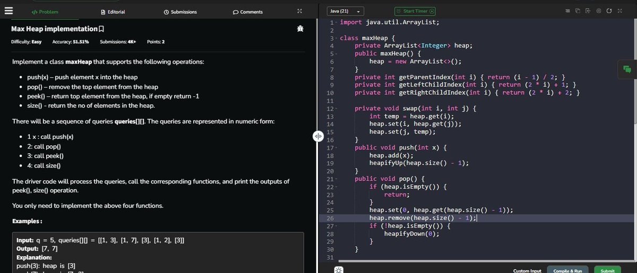Viewport: 637px width, 273px height.
Task: Click the Compile & Run button
Action: pos(567,270)
